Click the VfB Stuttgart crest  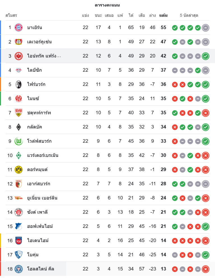[x=18, y=113]
